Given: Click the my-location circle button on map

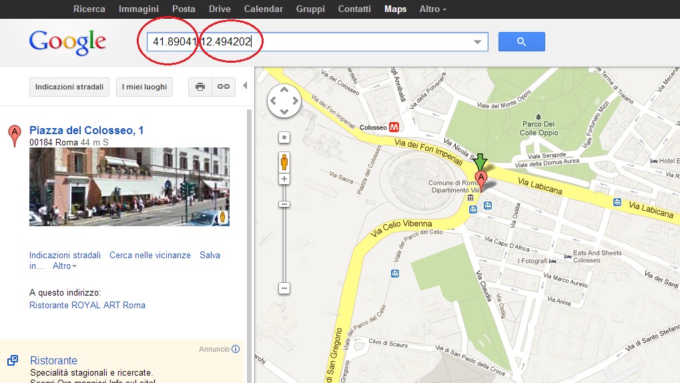Looking at the screenshot, I should tap(284, 137).
